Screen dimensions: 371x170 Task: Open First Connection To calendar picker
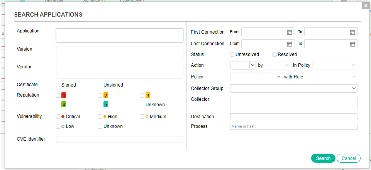pos(352,32)
